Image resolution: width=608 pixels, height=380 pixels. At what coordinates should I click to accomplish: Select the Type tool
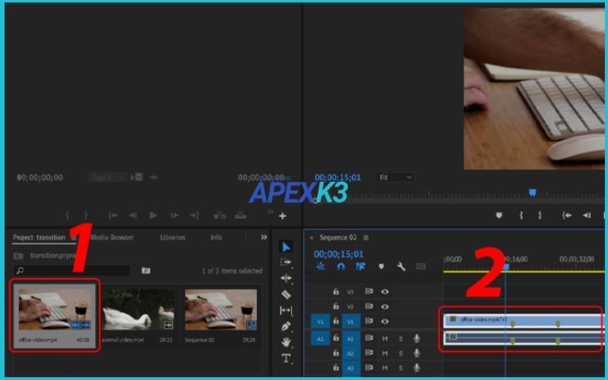(x=286, y=359)
